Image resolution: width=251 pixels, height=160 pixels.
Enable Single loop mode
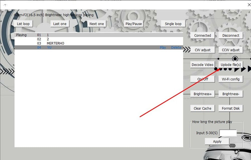pyautogui.click(x=173, y=24)
